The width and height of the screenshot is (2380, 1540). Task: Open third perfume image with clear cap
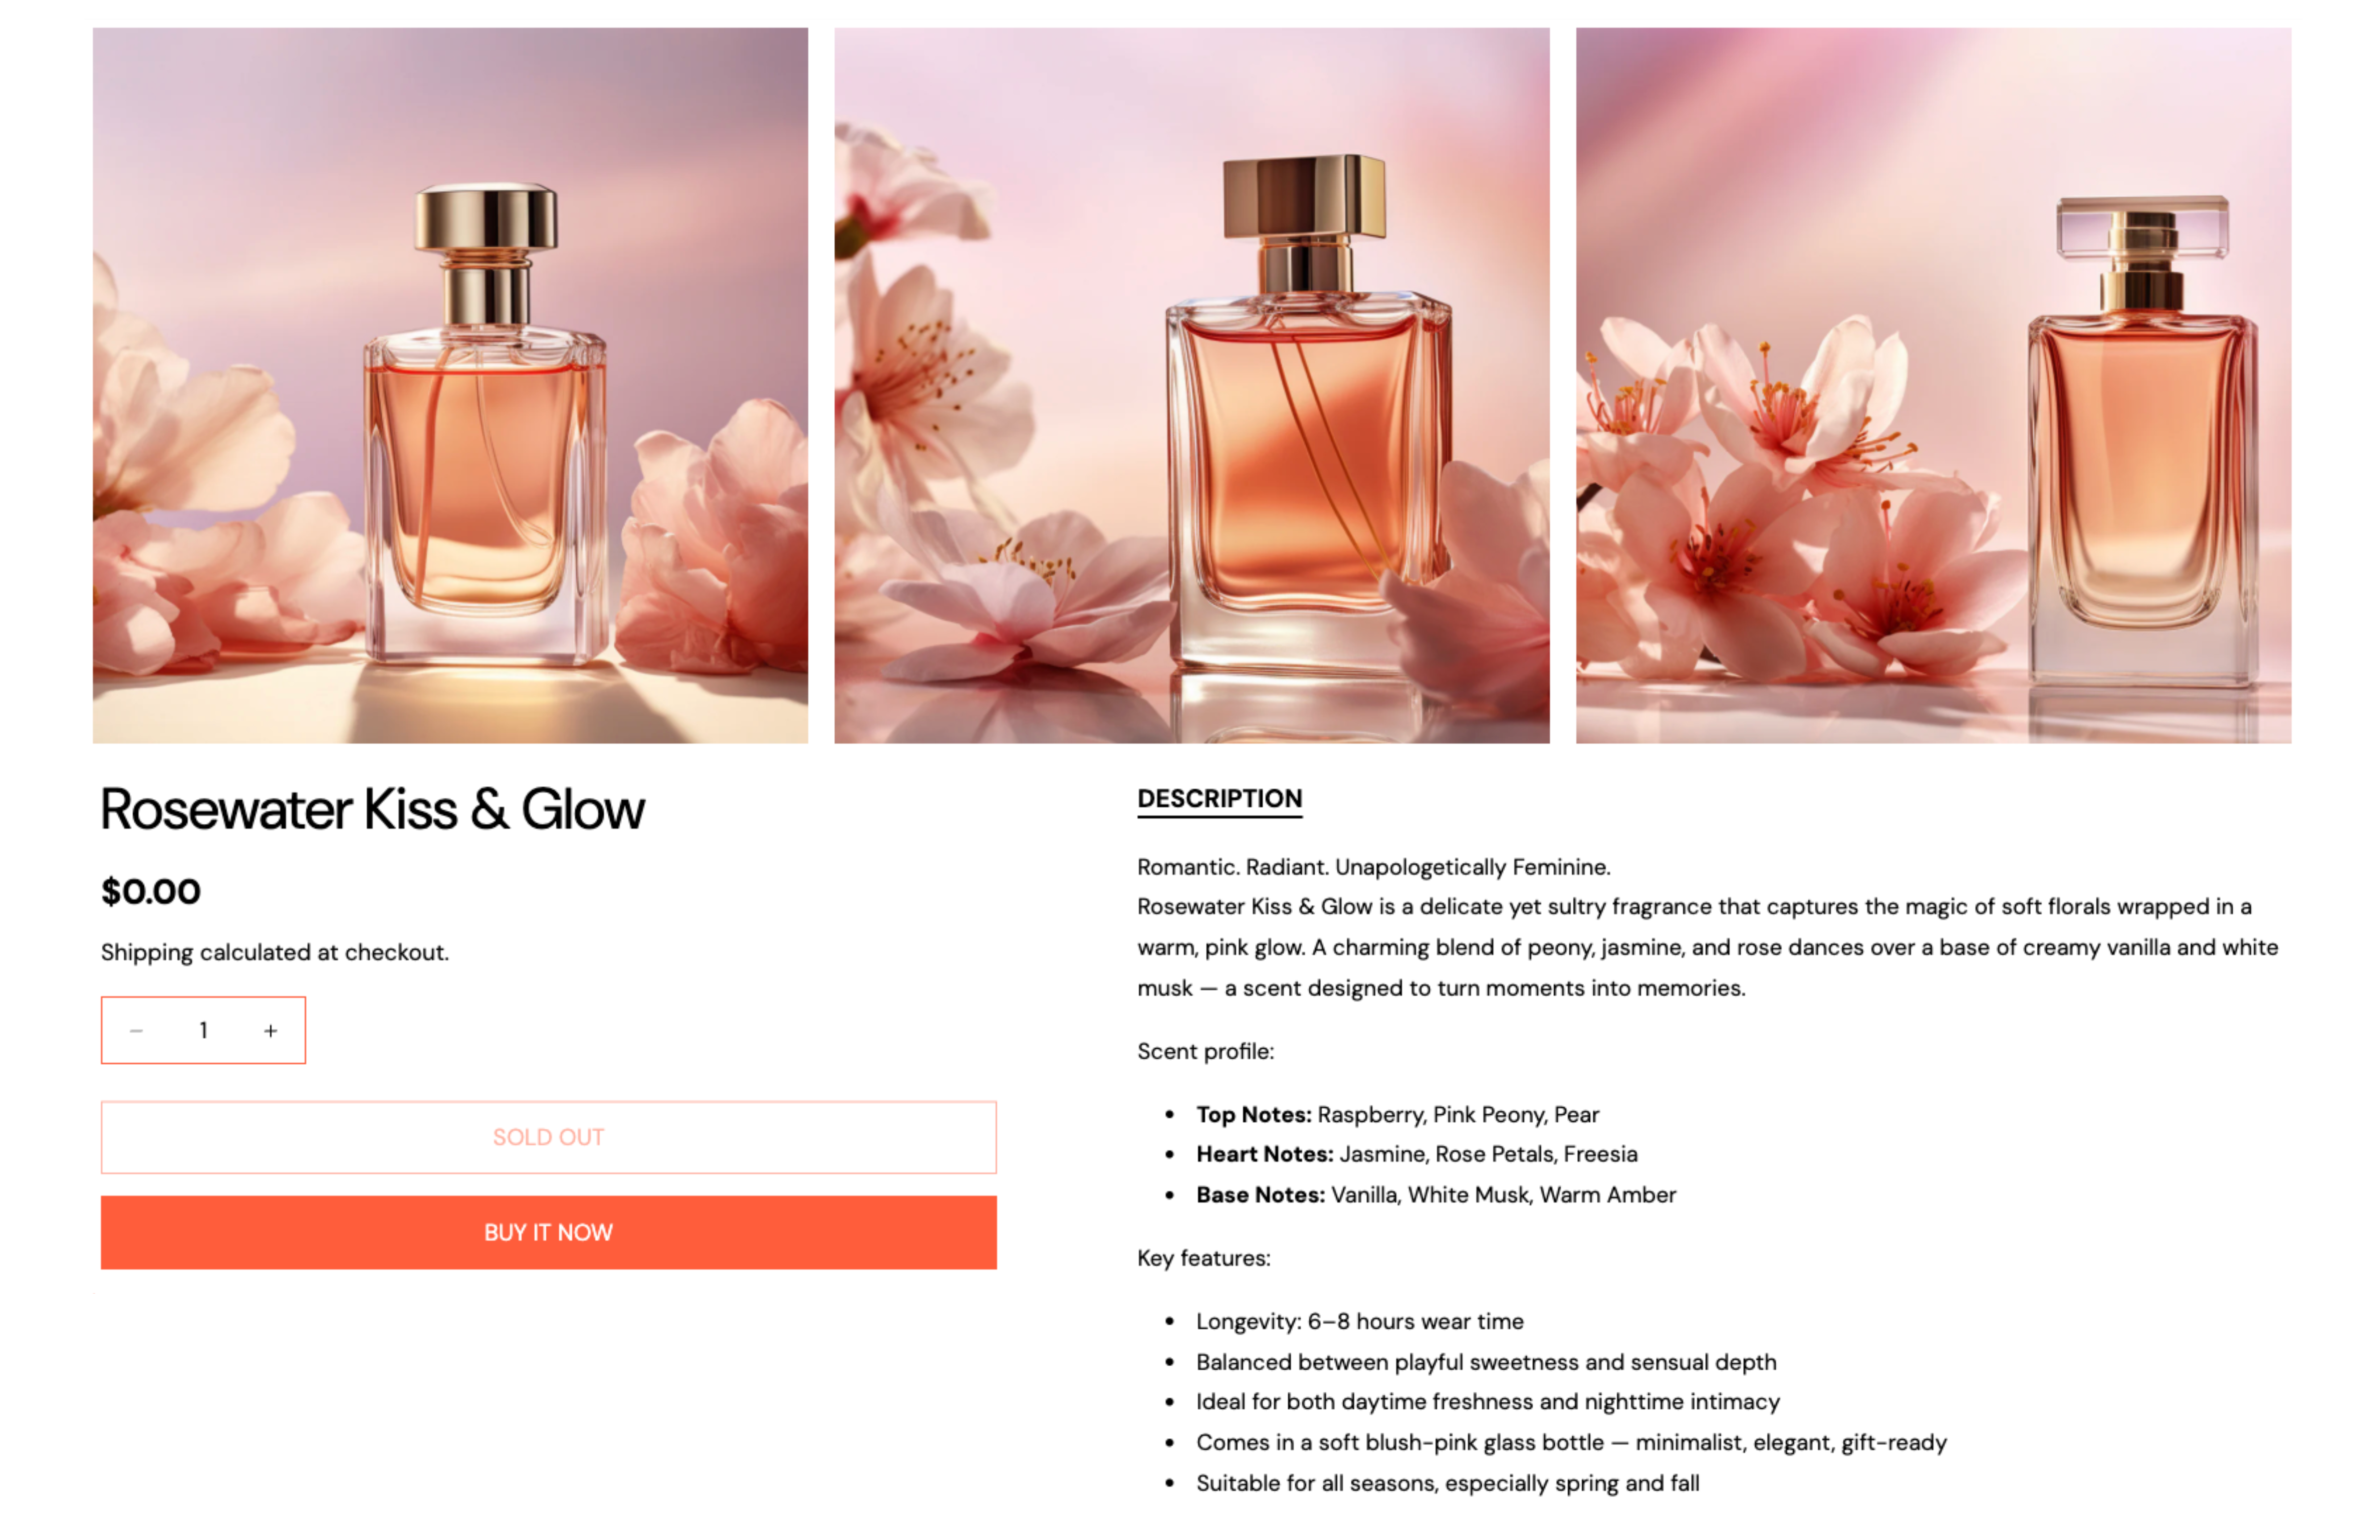click(x=1933, y=385)
